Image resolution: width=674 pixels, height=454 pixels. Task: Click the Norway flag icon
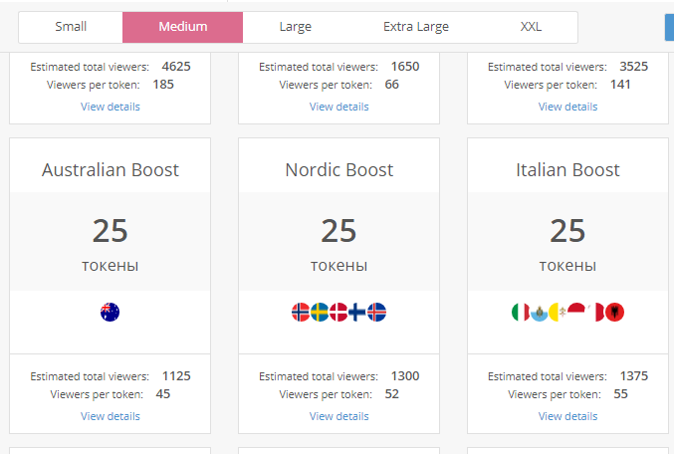pyautogui.click(x=301, y=313)
